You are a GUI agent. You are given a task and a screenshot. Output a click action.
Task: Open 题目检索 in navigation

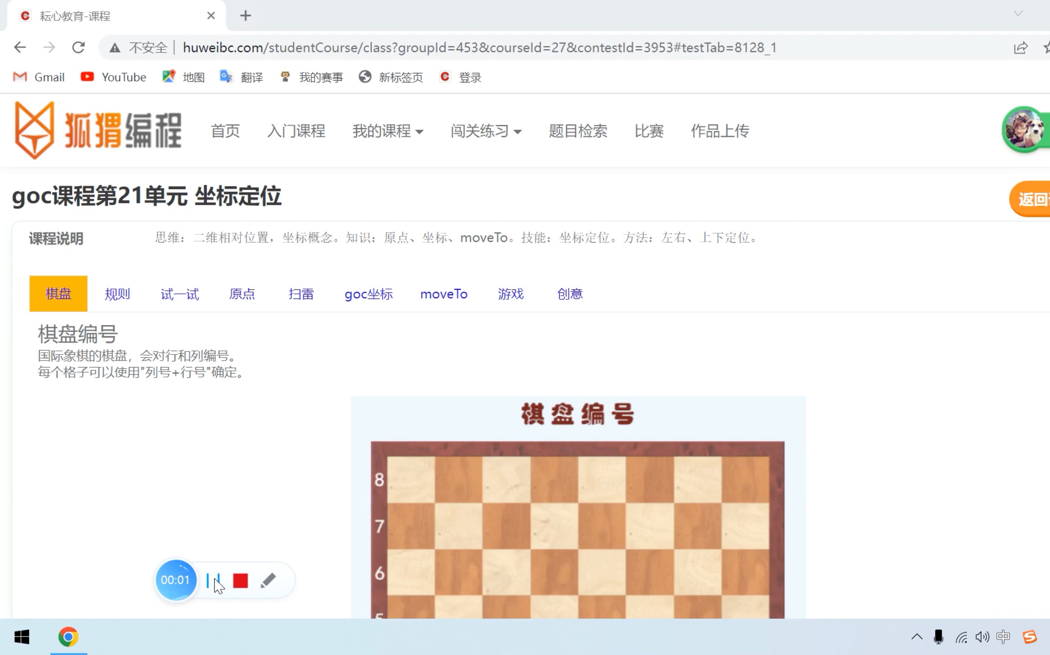click(578, 130)
